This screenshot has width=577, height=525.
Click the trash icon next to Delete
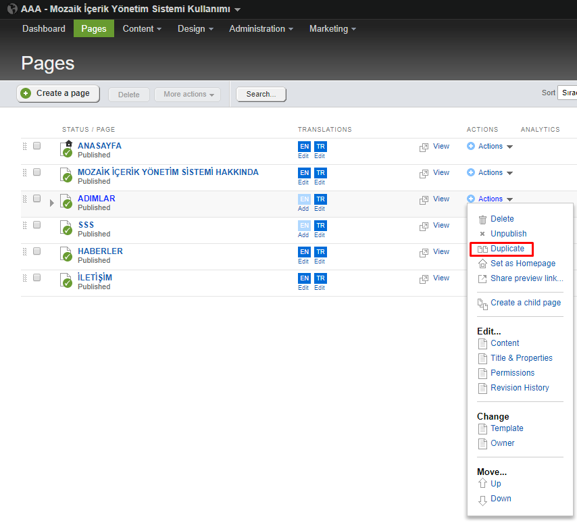482,220
